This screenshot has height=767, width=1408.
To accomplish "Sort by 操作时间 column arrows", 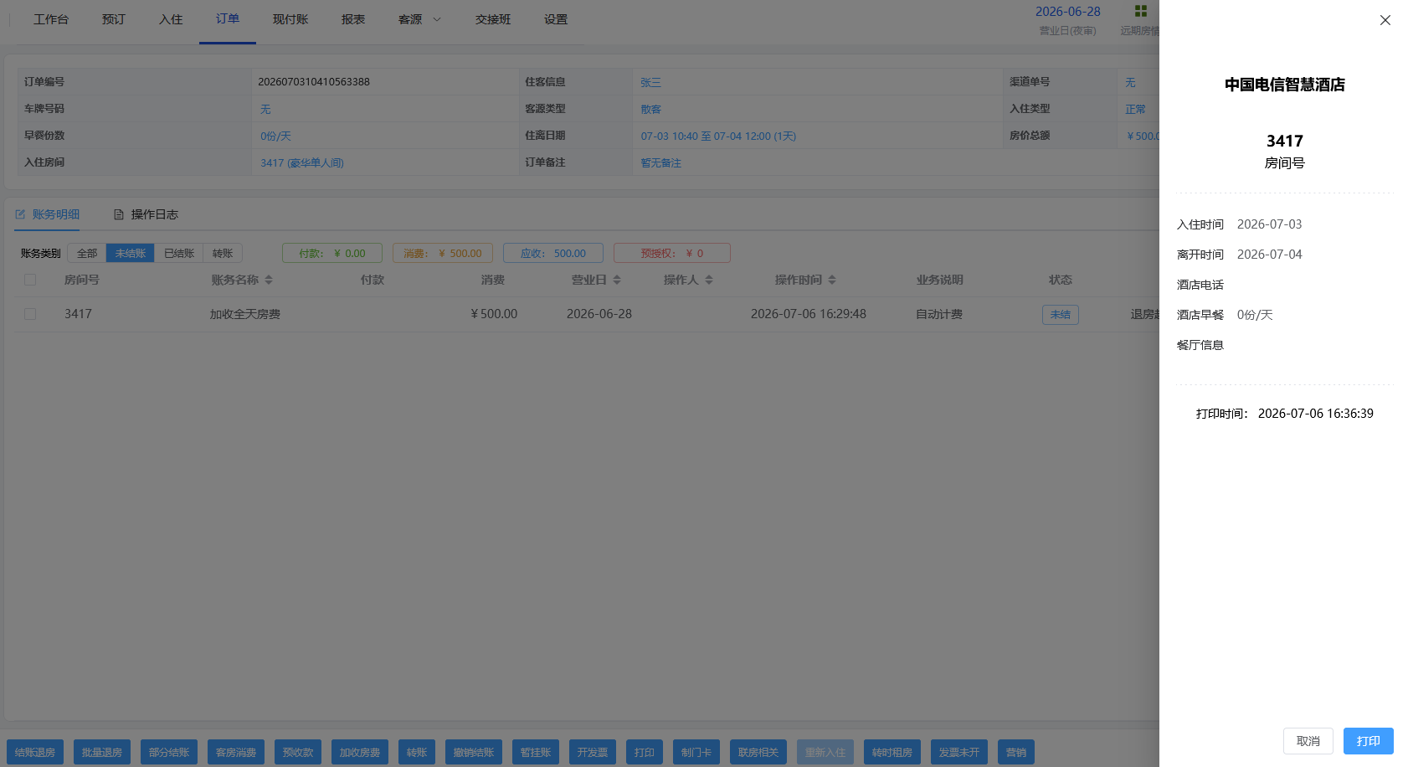I will [832, 280].
